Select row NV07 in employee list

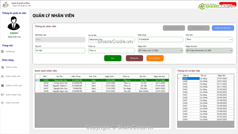click(x=102, y=89)
